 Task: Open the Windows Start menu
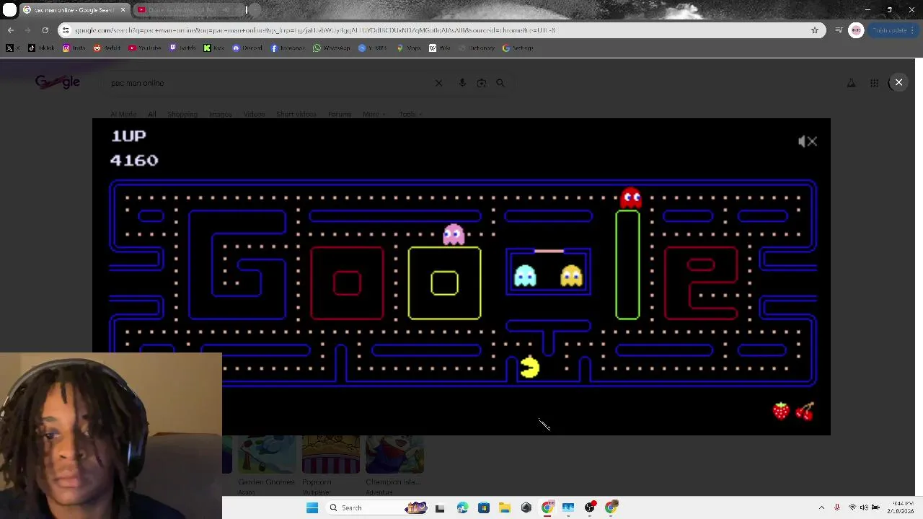point(312,507)
